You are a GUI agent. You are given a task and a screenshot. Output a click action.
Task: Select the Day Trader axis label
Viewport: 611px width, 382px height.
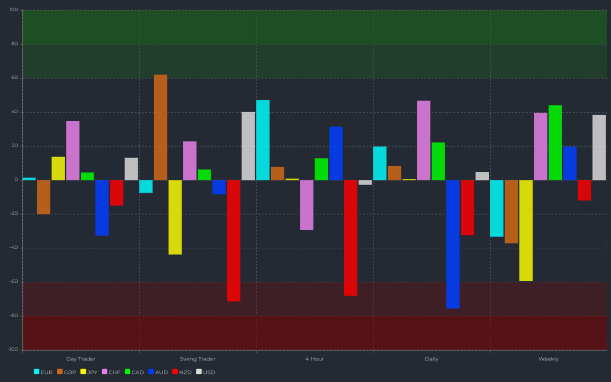[81, 359]
